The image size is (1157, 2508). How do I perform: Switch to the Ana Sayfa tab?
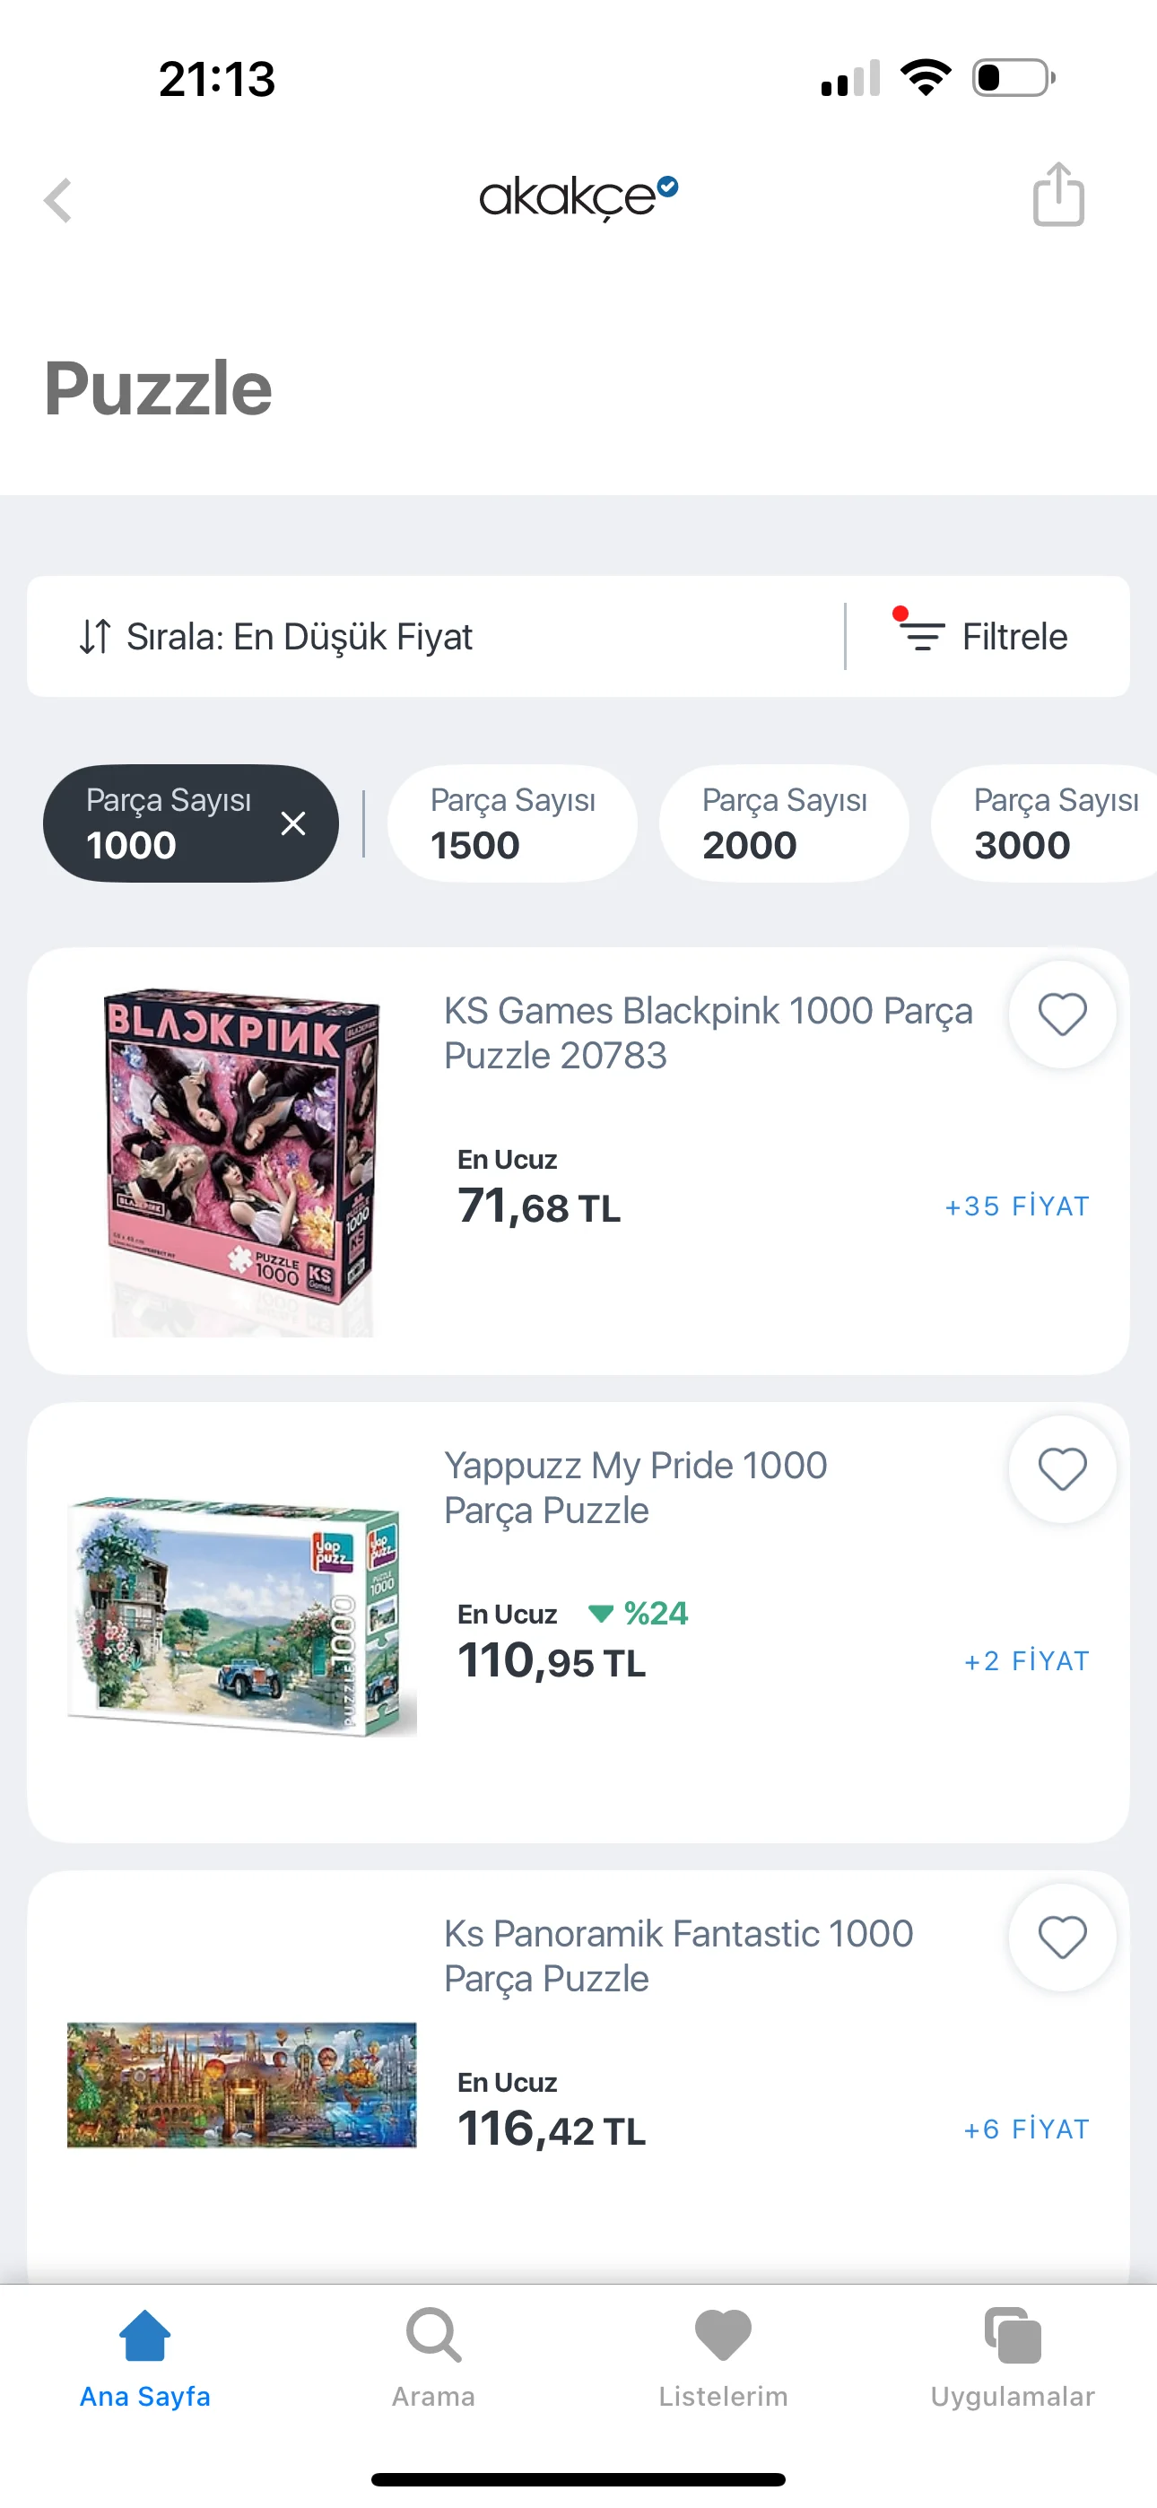[145, 2356]
